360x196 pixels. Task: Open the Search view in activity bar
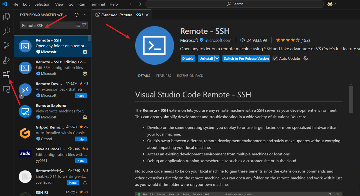[x=6, y=31]
